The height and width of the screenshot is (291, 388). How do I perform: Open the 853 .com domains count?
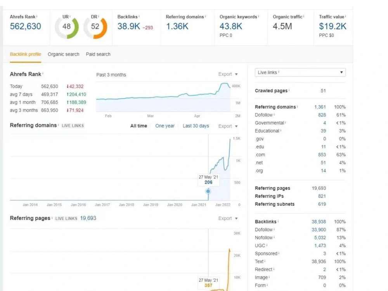pos(322,155)
